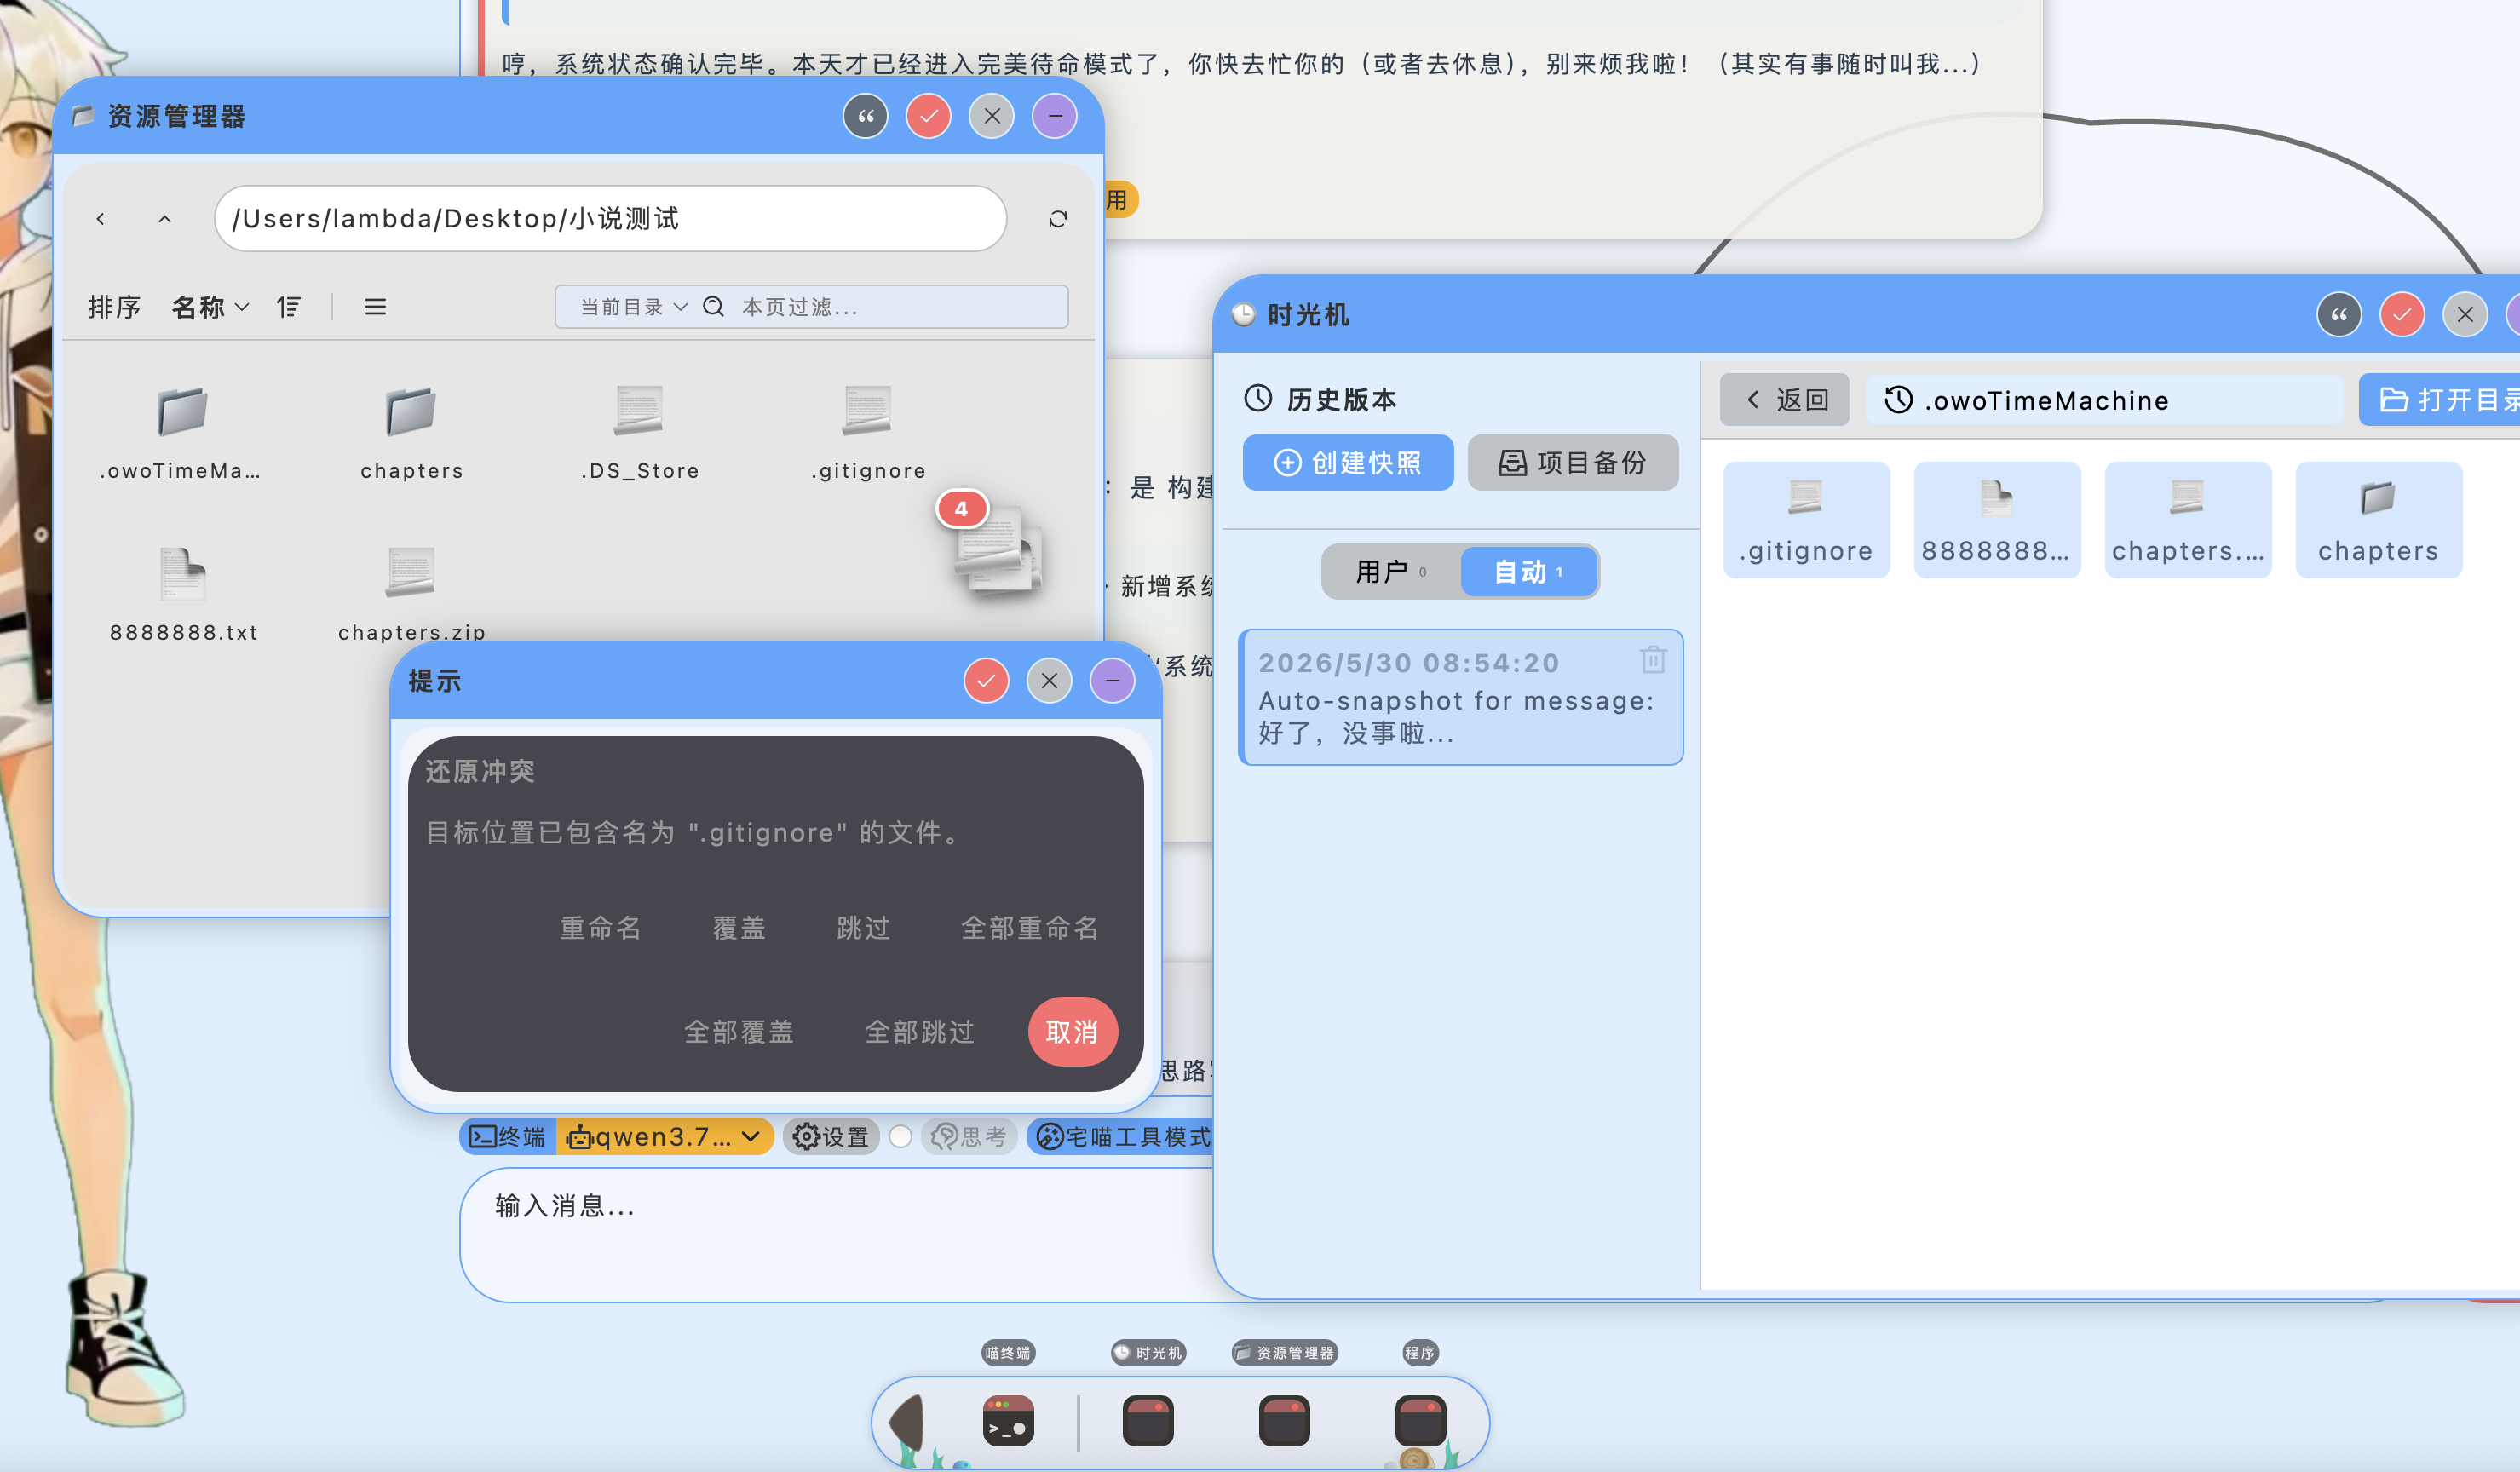Open the chapters folder in file manager
This screenshot has height=1472, width=2520.
tap(411, 434)
